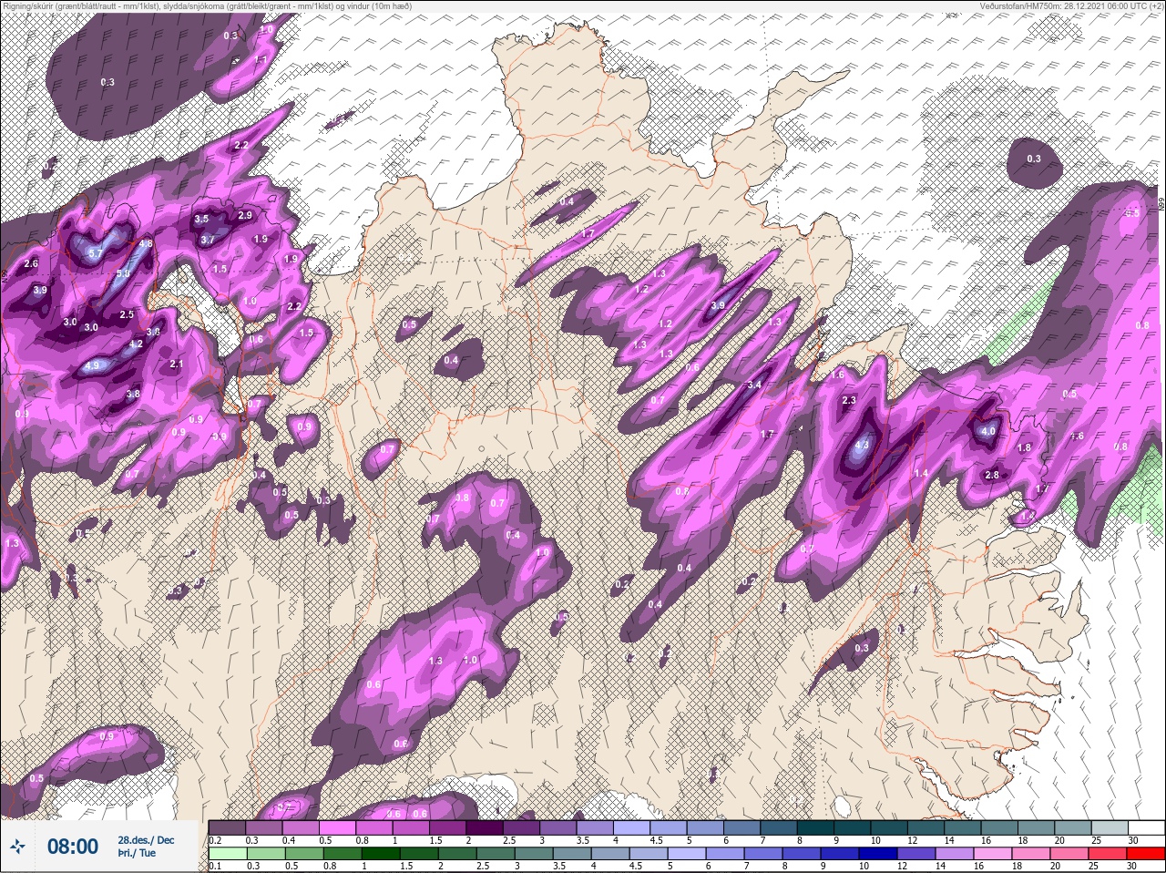Select the white 30 swatch ending upper legend
The height and width of the screenshot is (873, 1166).
coord(1145,827)
